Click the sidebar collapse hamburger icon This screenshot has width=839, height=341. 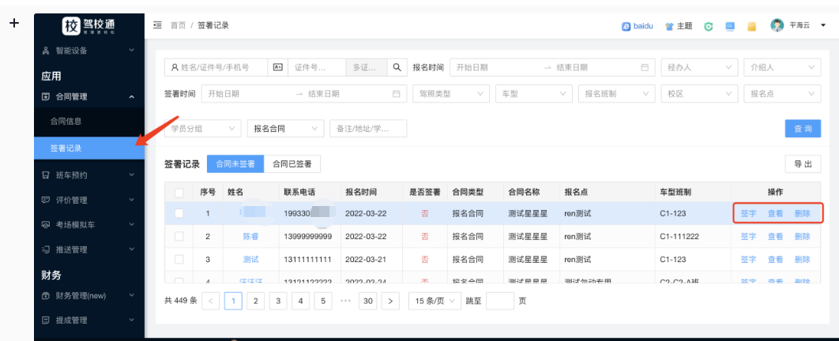(x=157, y=25)
